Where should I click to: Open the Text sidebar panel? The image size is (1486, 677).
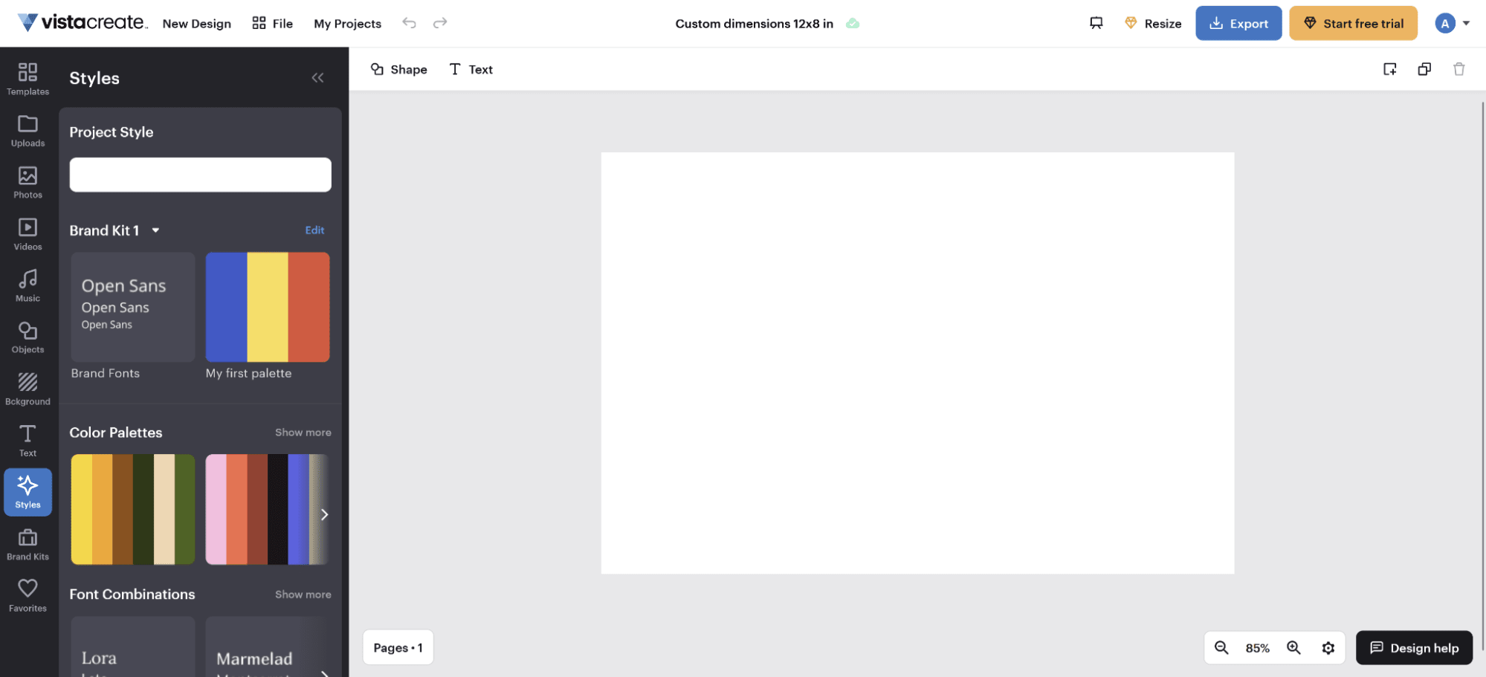28,441
